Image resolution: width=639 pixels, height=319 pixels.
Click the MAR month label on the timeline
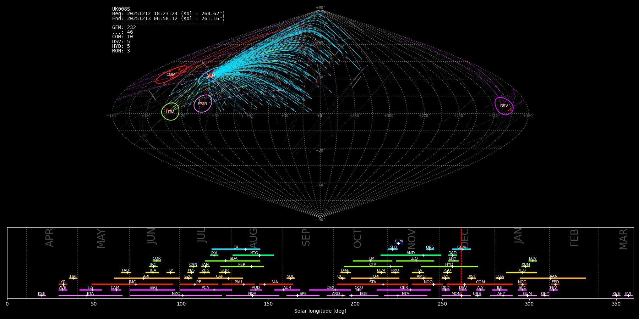pos(623,239)
